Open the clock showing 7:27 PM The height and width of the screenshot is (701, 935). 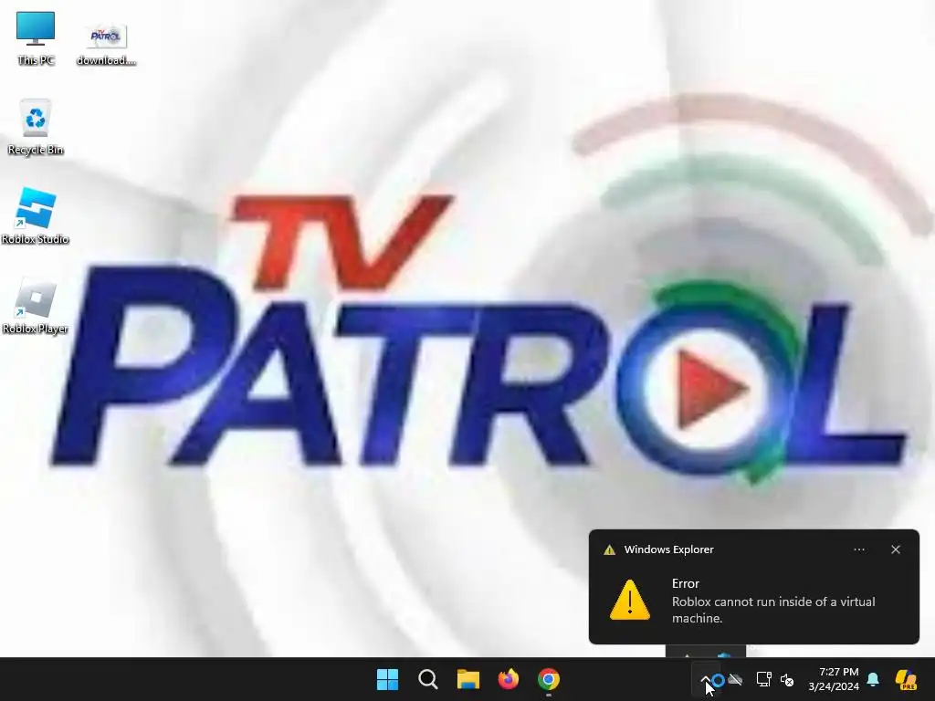coord(834,679)
